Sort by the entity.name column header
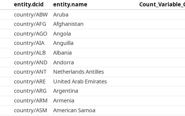Screen dimensions: 185x116 coord(70,5)
